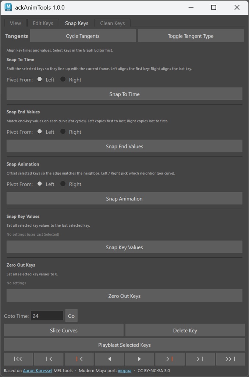Click Toggle Tangent Type button

pyautogui.click(x=191, y=36)
